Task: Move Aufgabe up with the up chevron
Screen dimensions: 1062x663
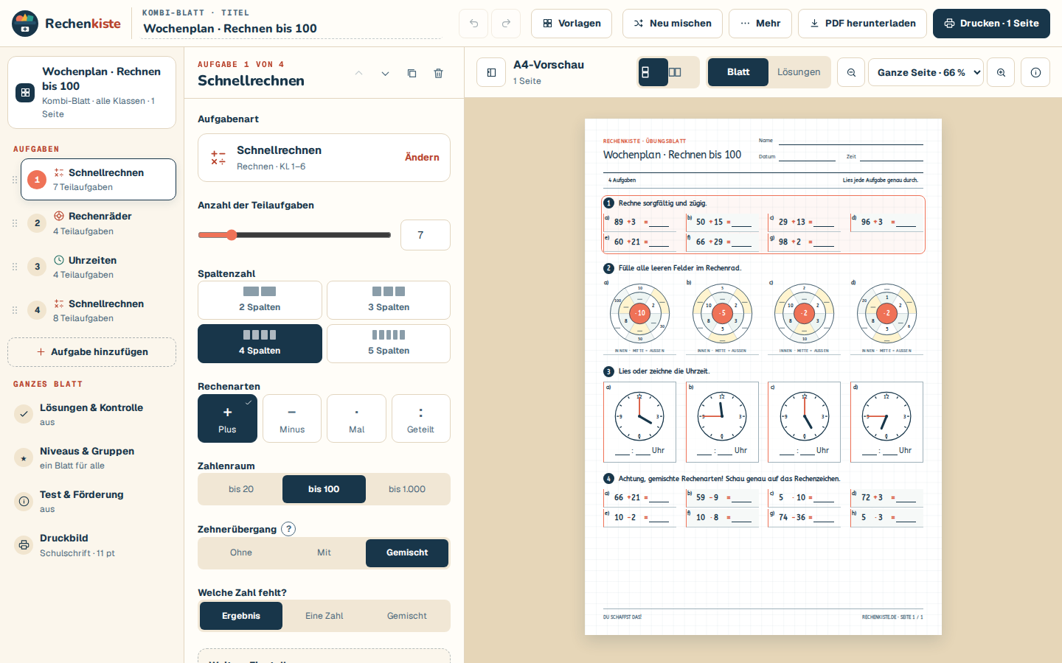Action: [358, 74]
